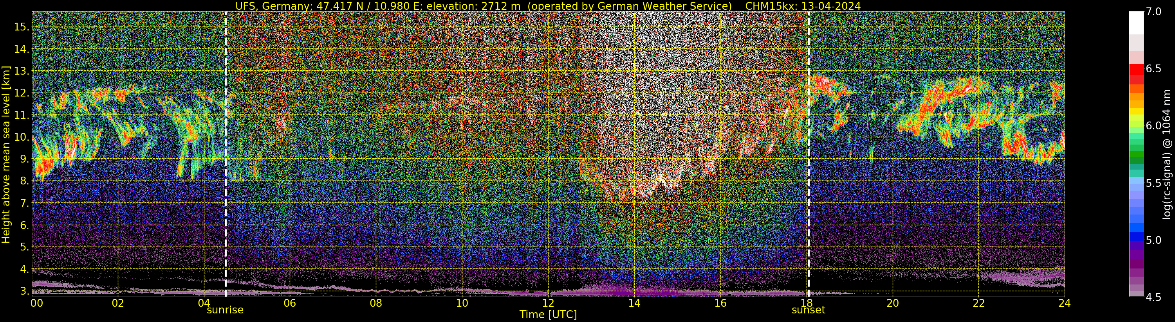This screenshot has width=1175, height=322.
Task: Click the height tick "3." on y-axis
Action: 24,291
